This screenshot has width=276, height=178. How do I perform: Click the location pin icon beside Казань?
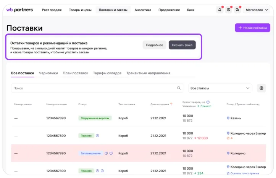coord(228,118)
